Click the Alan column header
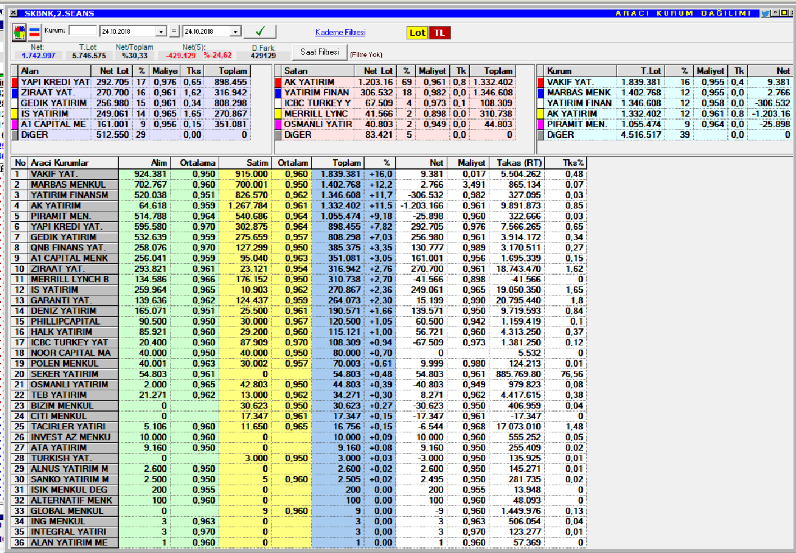The image size is (796, 553). (x=54, y=71)
